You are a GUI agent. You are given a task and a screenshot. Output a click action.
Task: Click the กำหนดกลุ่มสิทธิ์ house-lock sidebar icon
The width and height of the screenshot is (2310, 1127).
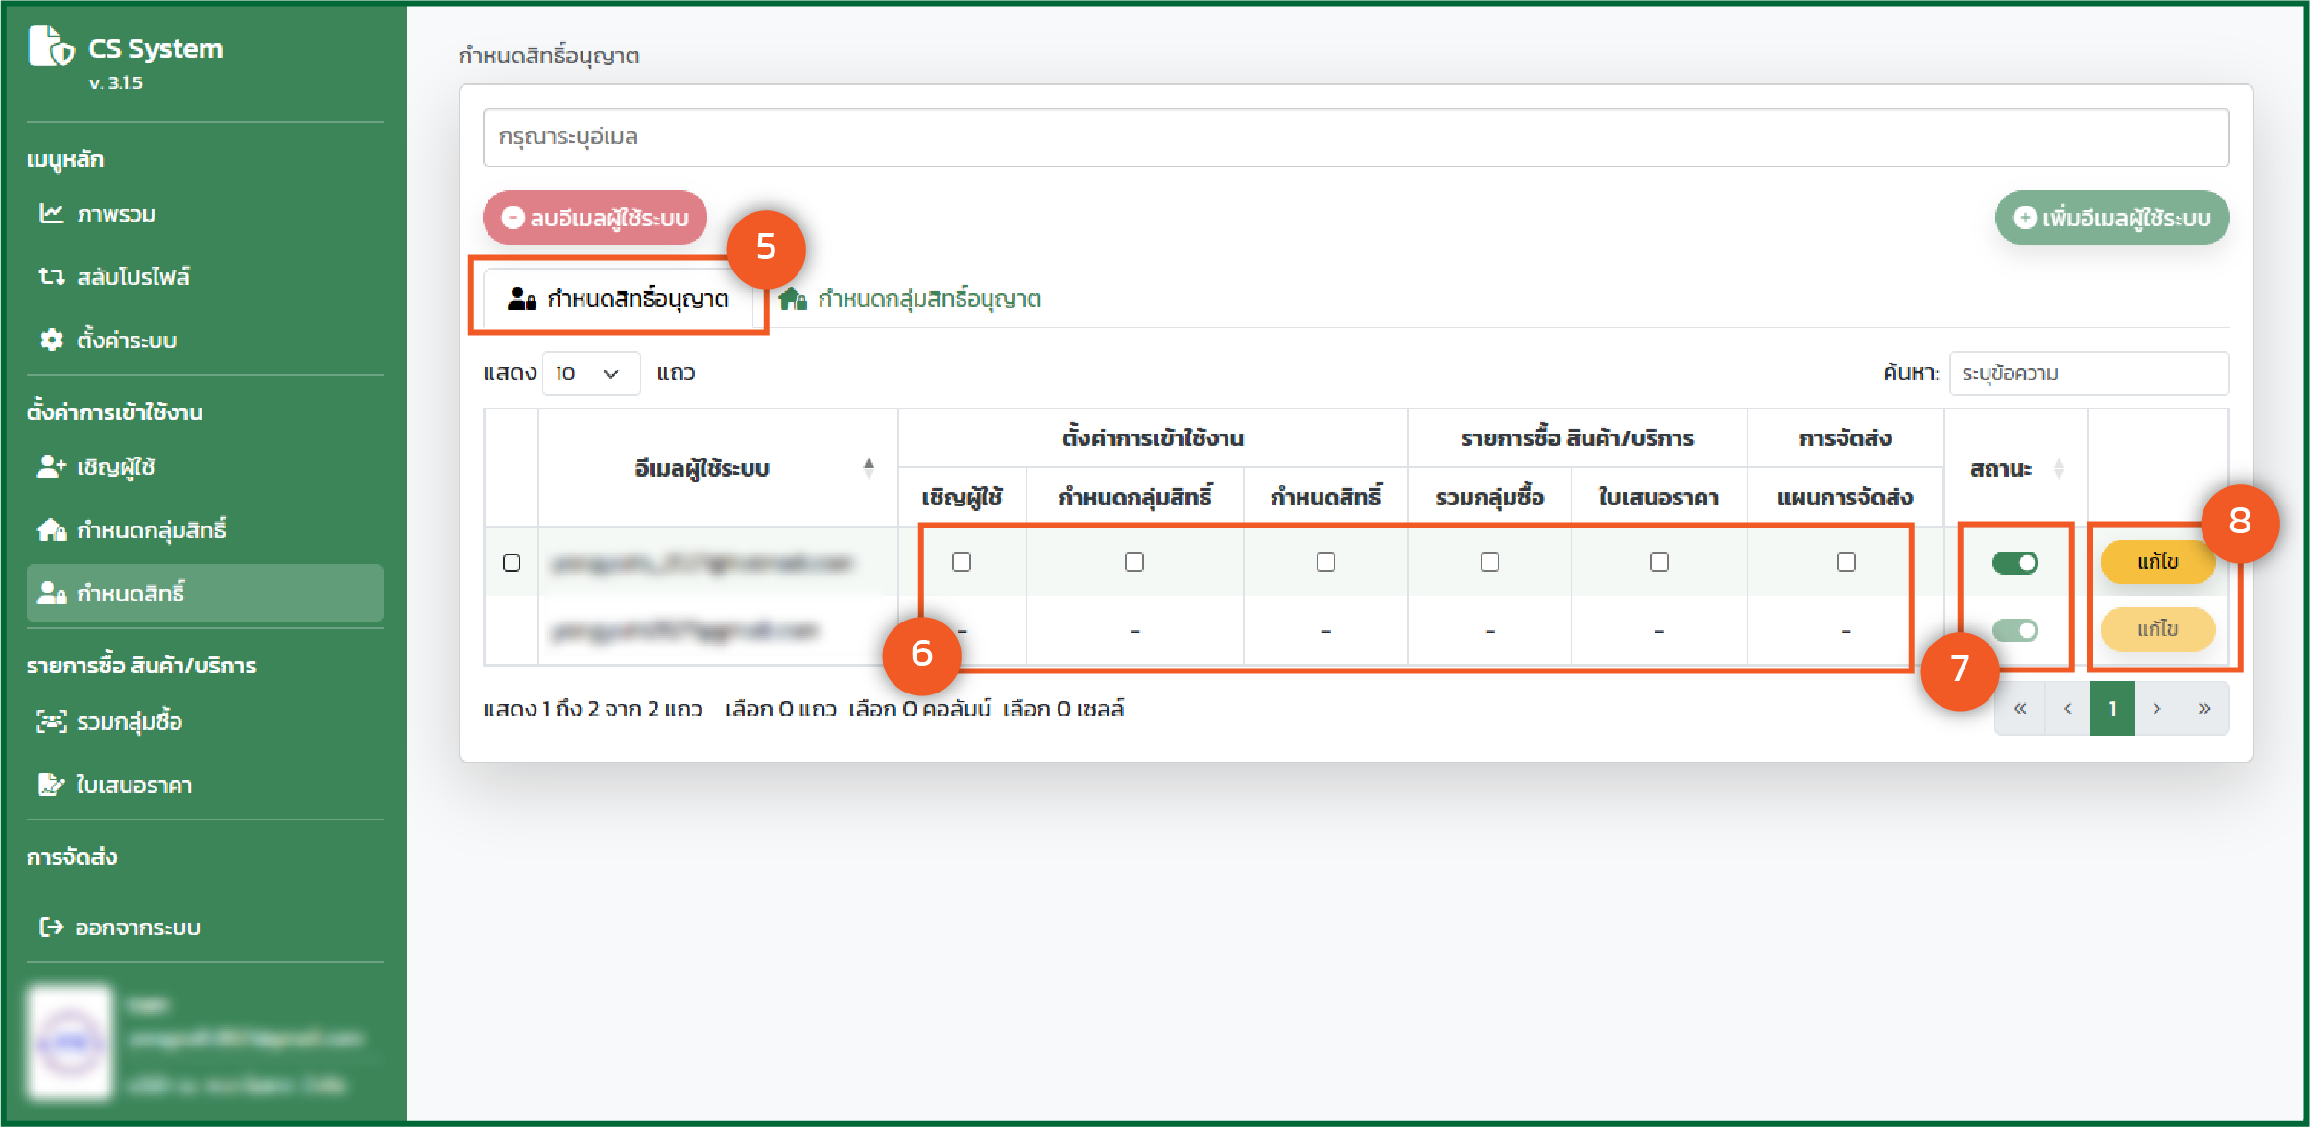pyautogui.click(x=51, y=530)
